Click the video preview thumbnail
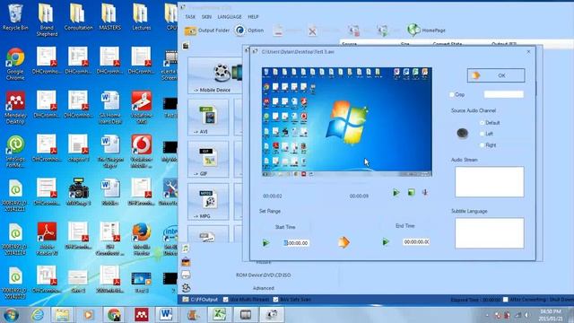Viewport: 574px width, 323px height. tap(347, 122)
